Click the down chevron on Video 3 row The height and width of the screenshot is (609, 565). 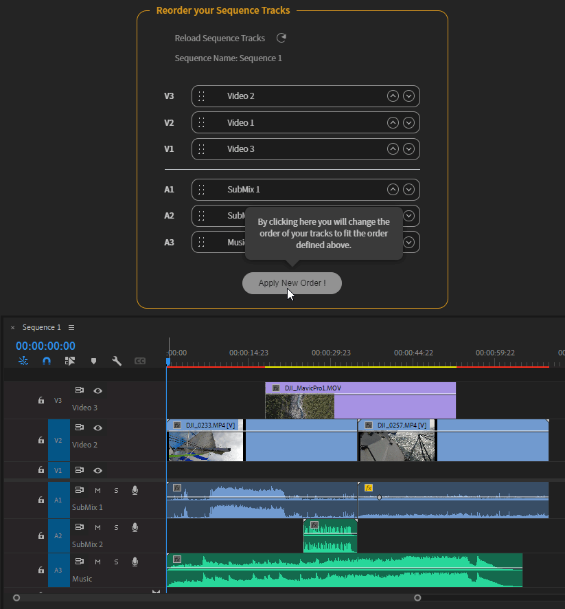tap(409, 148)
